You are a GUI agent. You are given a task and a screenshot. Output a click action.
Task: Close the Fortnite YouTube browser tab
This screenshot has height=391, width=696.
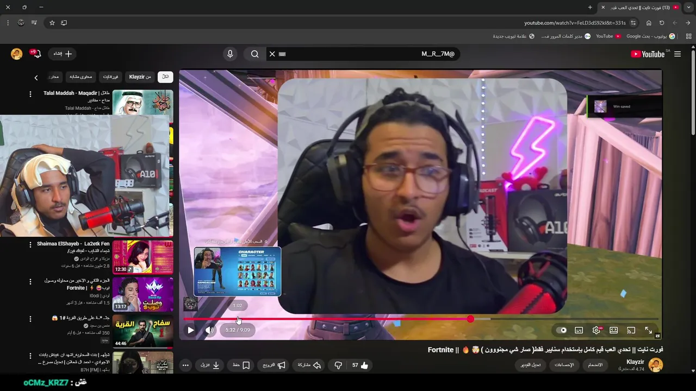click(602, 7)
